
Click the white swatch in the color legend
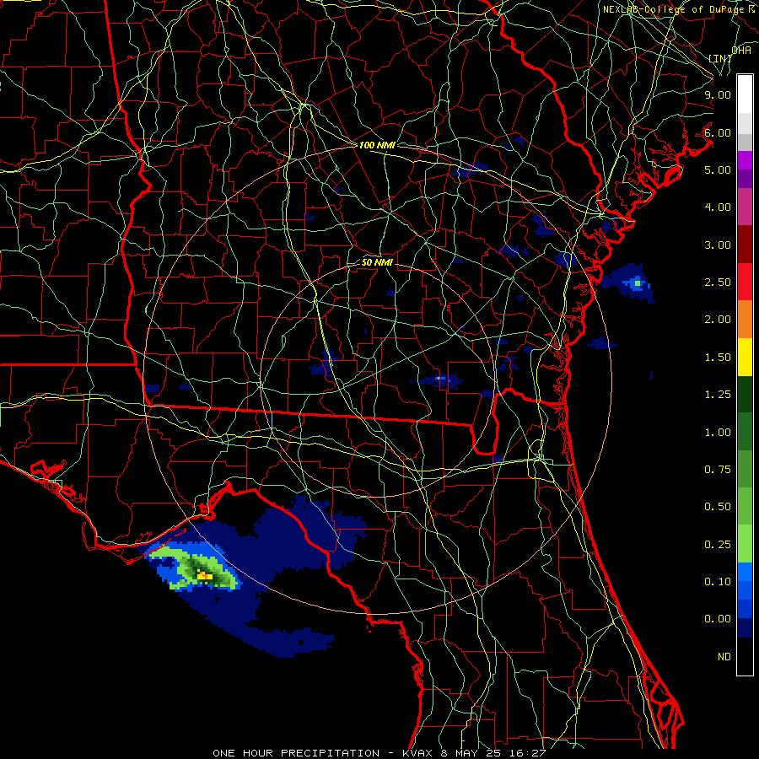click(x=745, y=94)
